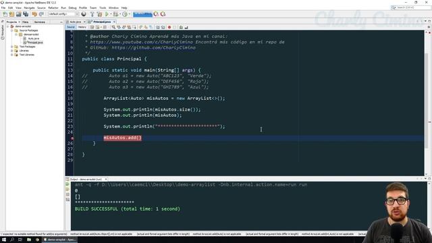
Task: Expand the Test Packages node
Action: tap(12, 47)
